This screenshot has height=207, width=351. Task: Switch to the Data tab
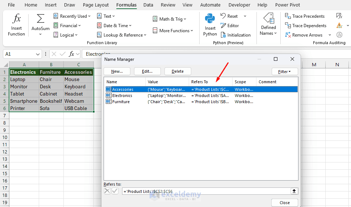[148, 5]
